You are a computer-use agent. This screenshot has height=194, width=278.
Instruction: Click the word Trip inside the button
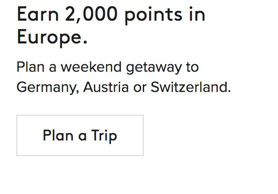104,136
